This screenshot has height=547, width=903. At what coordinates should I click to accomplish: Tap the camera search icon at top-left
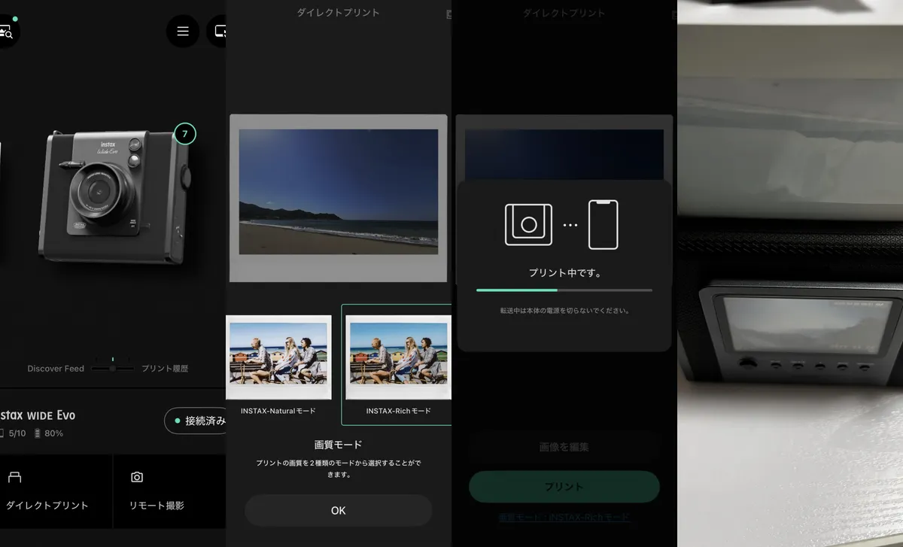tap(6, 32)
